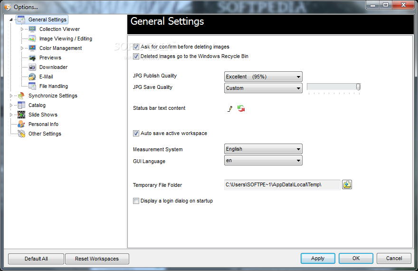
Task: Click the Downloader camera icon
Action: 32,67
